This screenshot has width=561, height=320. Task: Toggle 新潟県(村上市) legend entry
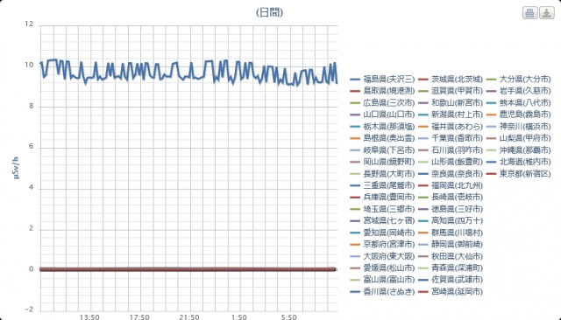point(450,115)
